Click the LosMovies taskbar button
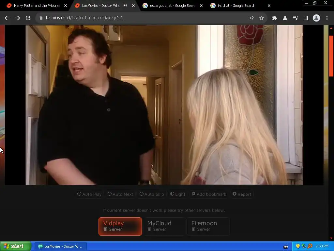 click(60, 246)
